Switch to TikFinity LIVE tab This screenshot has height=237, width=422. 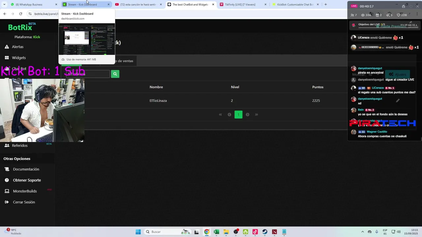click(243, 5)
